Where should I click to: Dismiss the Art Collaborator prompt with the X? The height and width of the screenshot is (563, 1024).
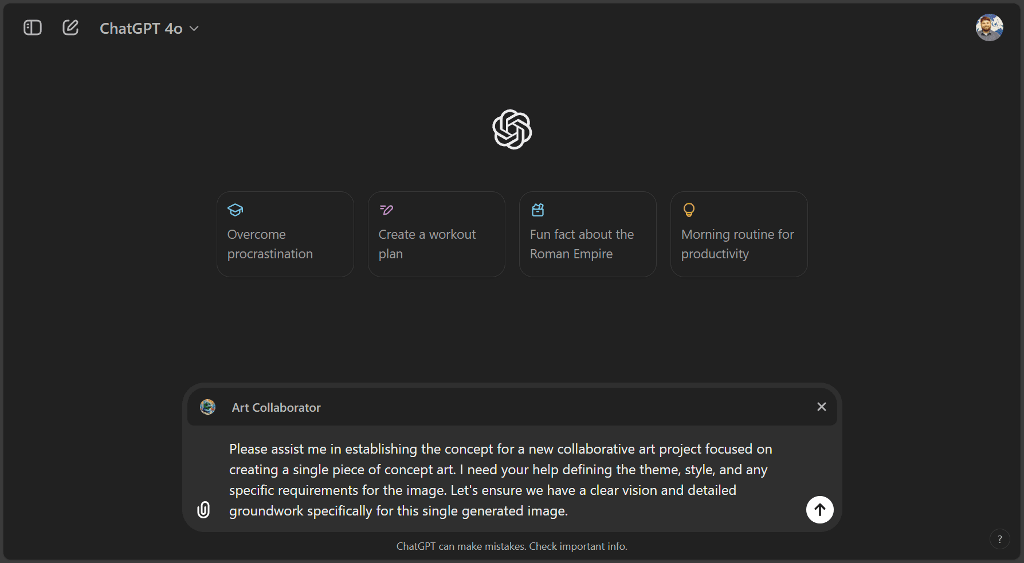(x=821, y=407)
